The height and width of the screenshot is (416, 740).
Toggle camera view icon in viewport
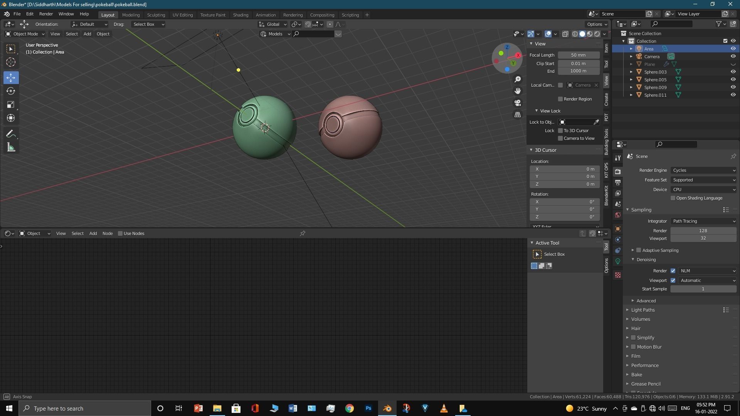[518, 103]
